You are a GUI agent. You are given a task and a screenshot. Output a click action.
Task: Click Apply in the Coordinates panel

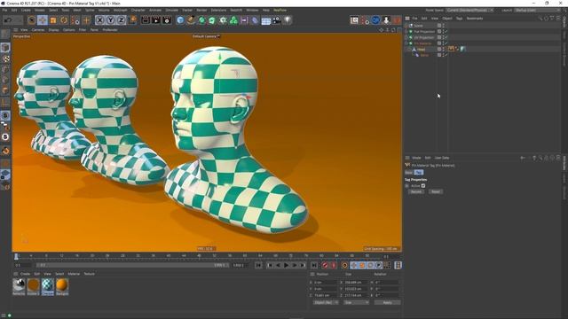387,302
